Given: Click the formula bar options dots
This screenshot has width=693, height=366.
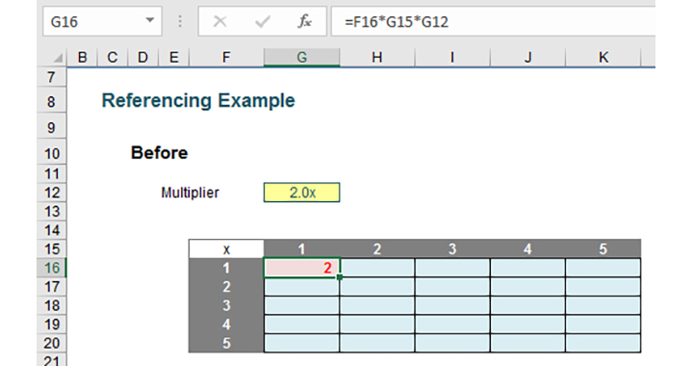Looking at the screenshot, I should (x=180, y=21).
